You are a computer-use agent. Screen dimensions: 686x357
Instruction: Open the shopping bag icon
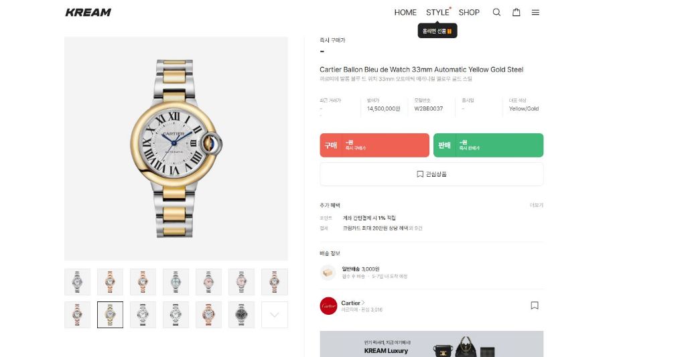pyautogui.click(x=517, y=12)
